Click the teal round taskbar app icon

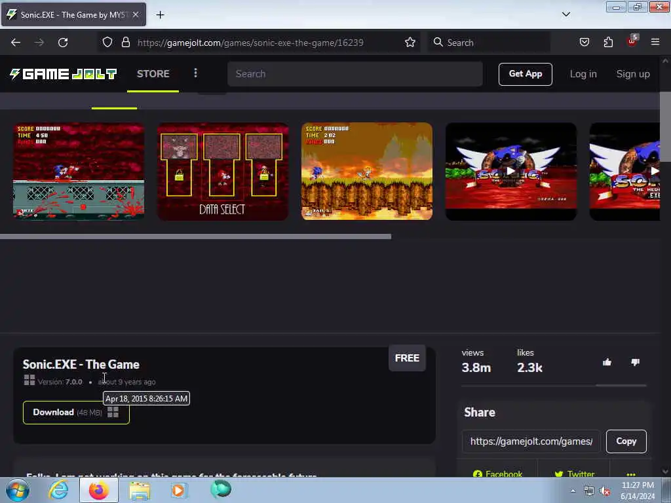pyautogui.click(x=221, y=489)
